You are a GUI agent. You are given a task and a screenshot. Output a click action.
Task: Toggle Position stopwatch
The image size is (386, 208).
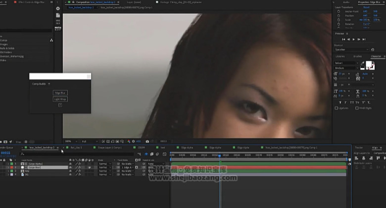point(338,16)
